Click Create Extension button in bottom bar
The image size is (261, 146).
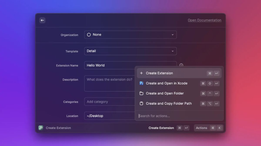[x=169, y=128]
